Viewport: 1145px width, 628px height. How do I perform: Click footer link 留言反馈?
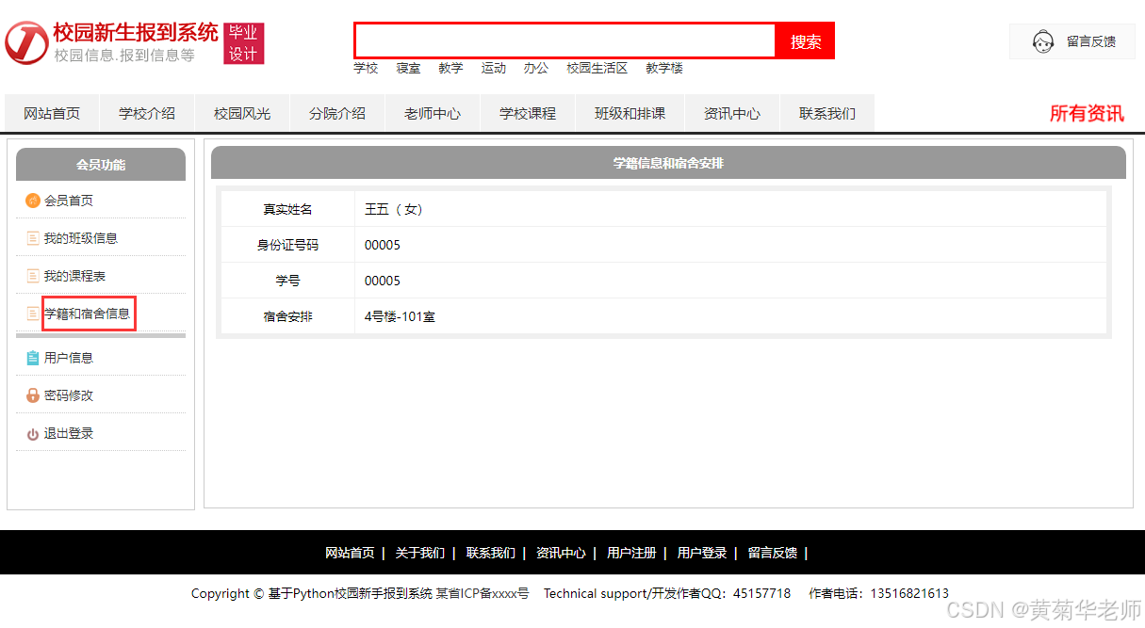(773, 553)
